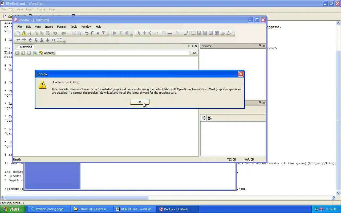Click the Paste clipboard icon in Roblox toolbar
341x213 pixels.
[48, 33]
